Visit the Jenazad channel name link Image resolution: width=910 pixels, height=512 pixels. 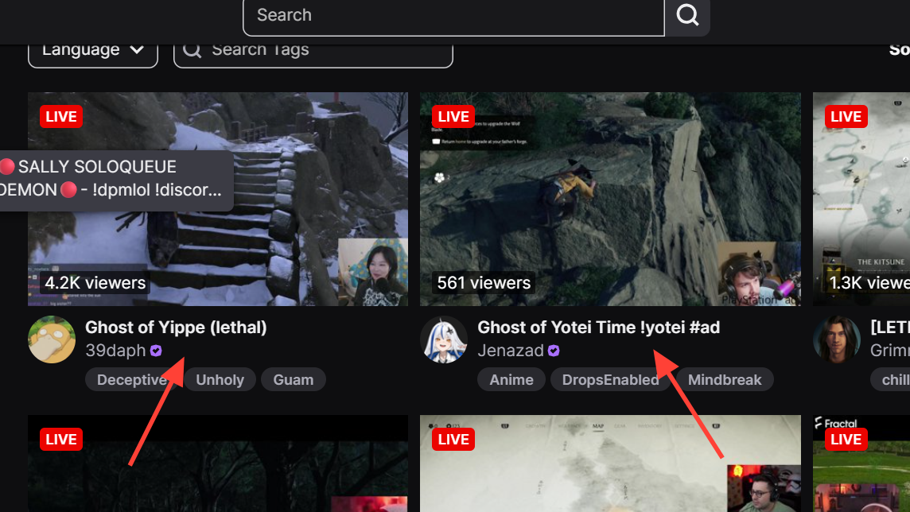tap(511, 351)
